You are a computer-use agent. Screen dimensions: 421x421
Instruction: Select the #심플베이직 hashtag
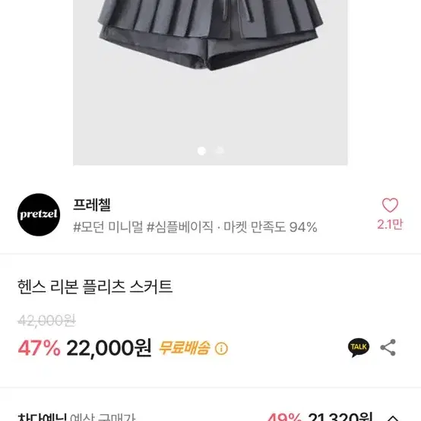click(x=179, y=227)
